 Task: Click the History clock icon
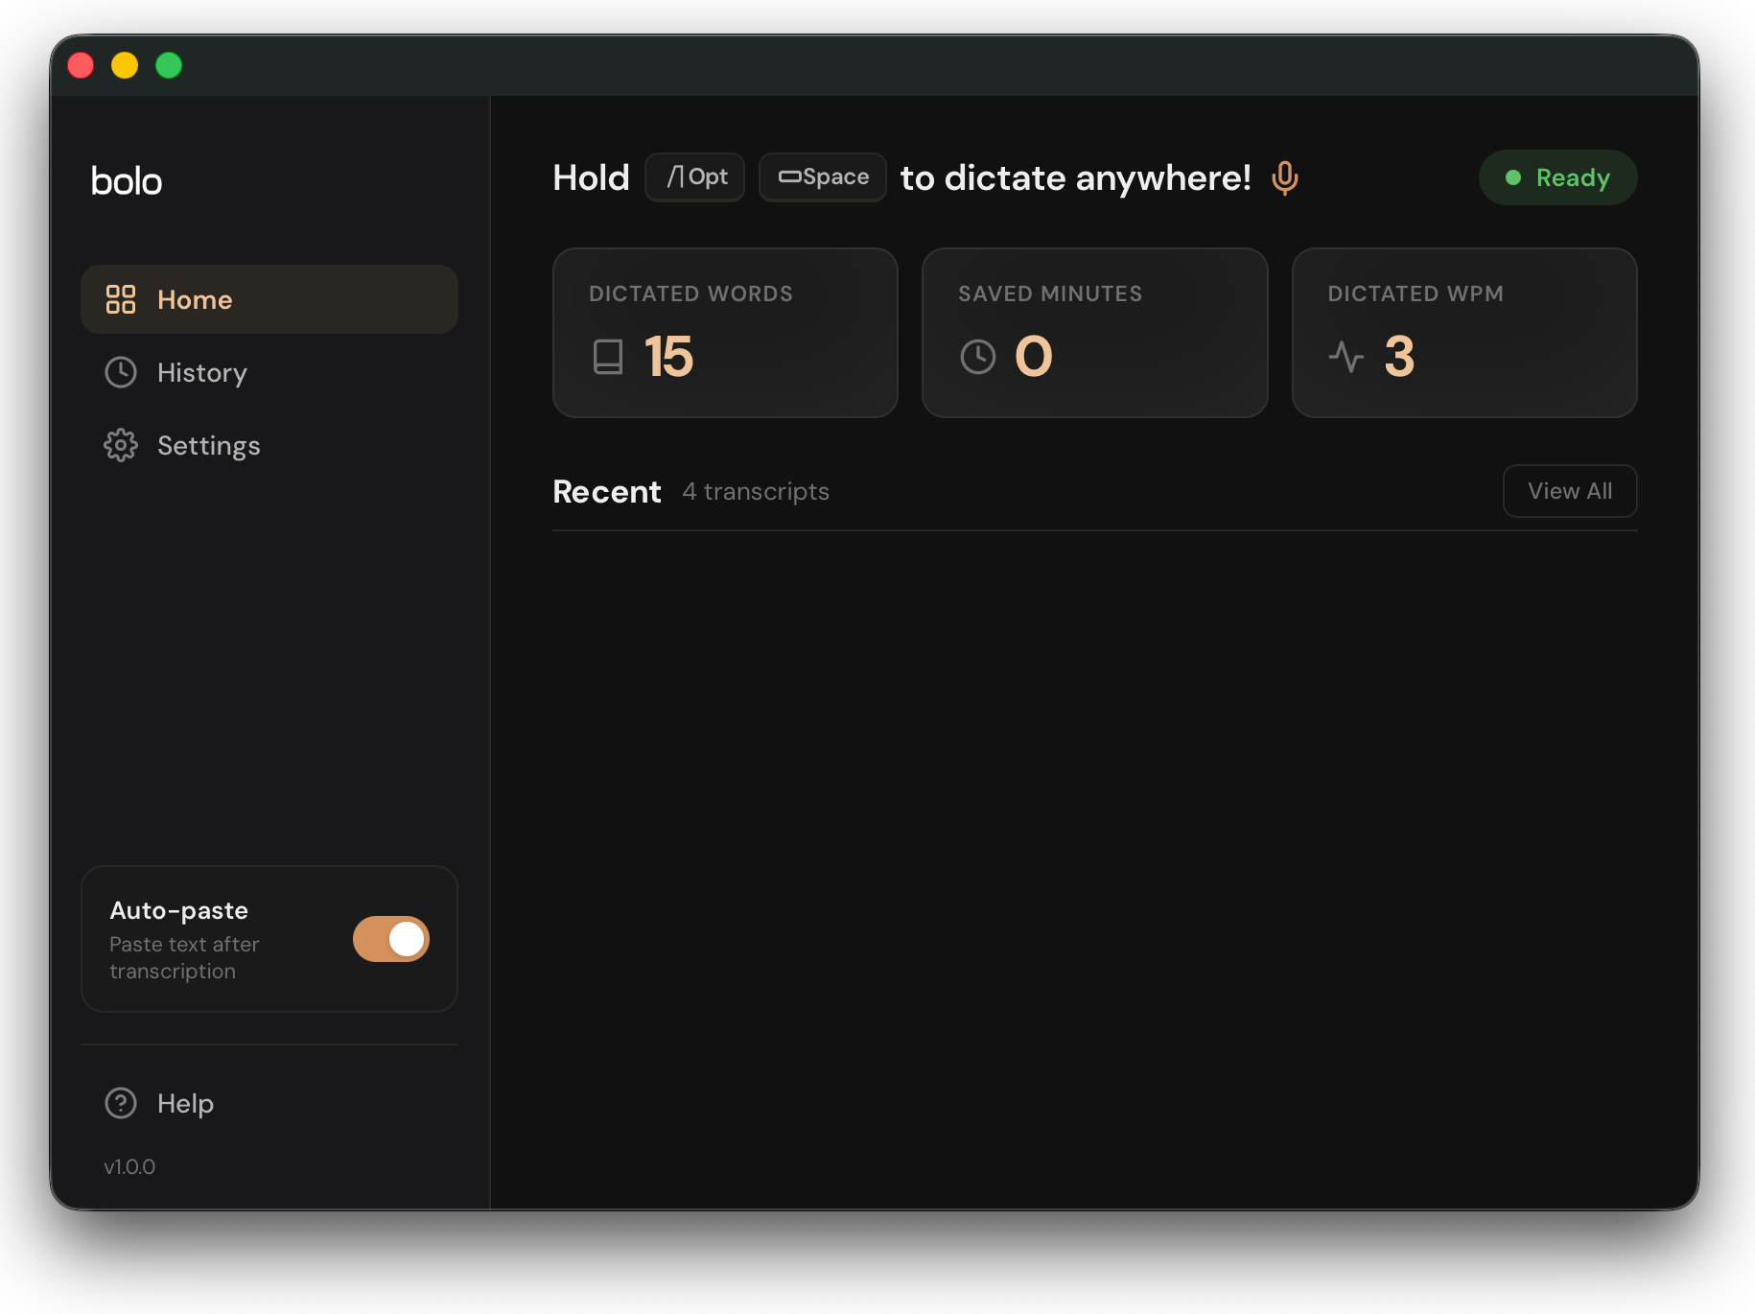tap(121, 372)
